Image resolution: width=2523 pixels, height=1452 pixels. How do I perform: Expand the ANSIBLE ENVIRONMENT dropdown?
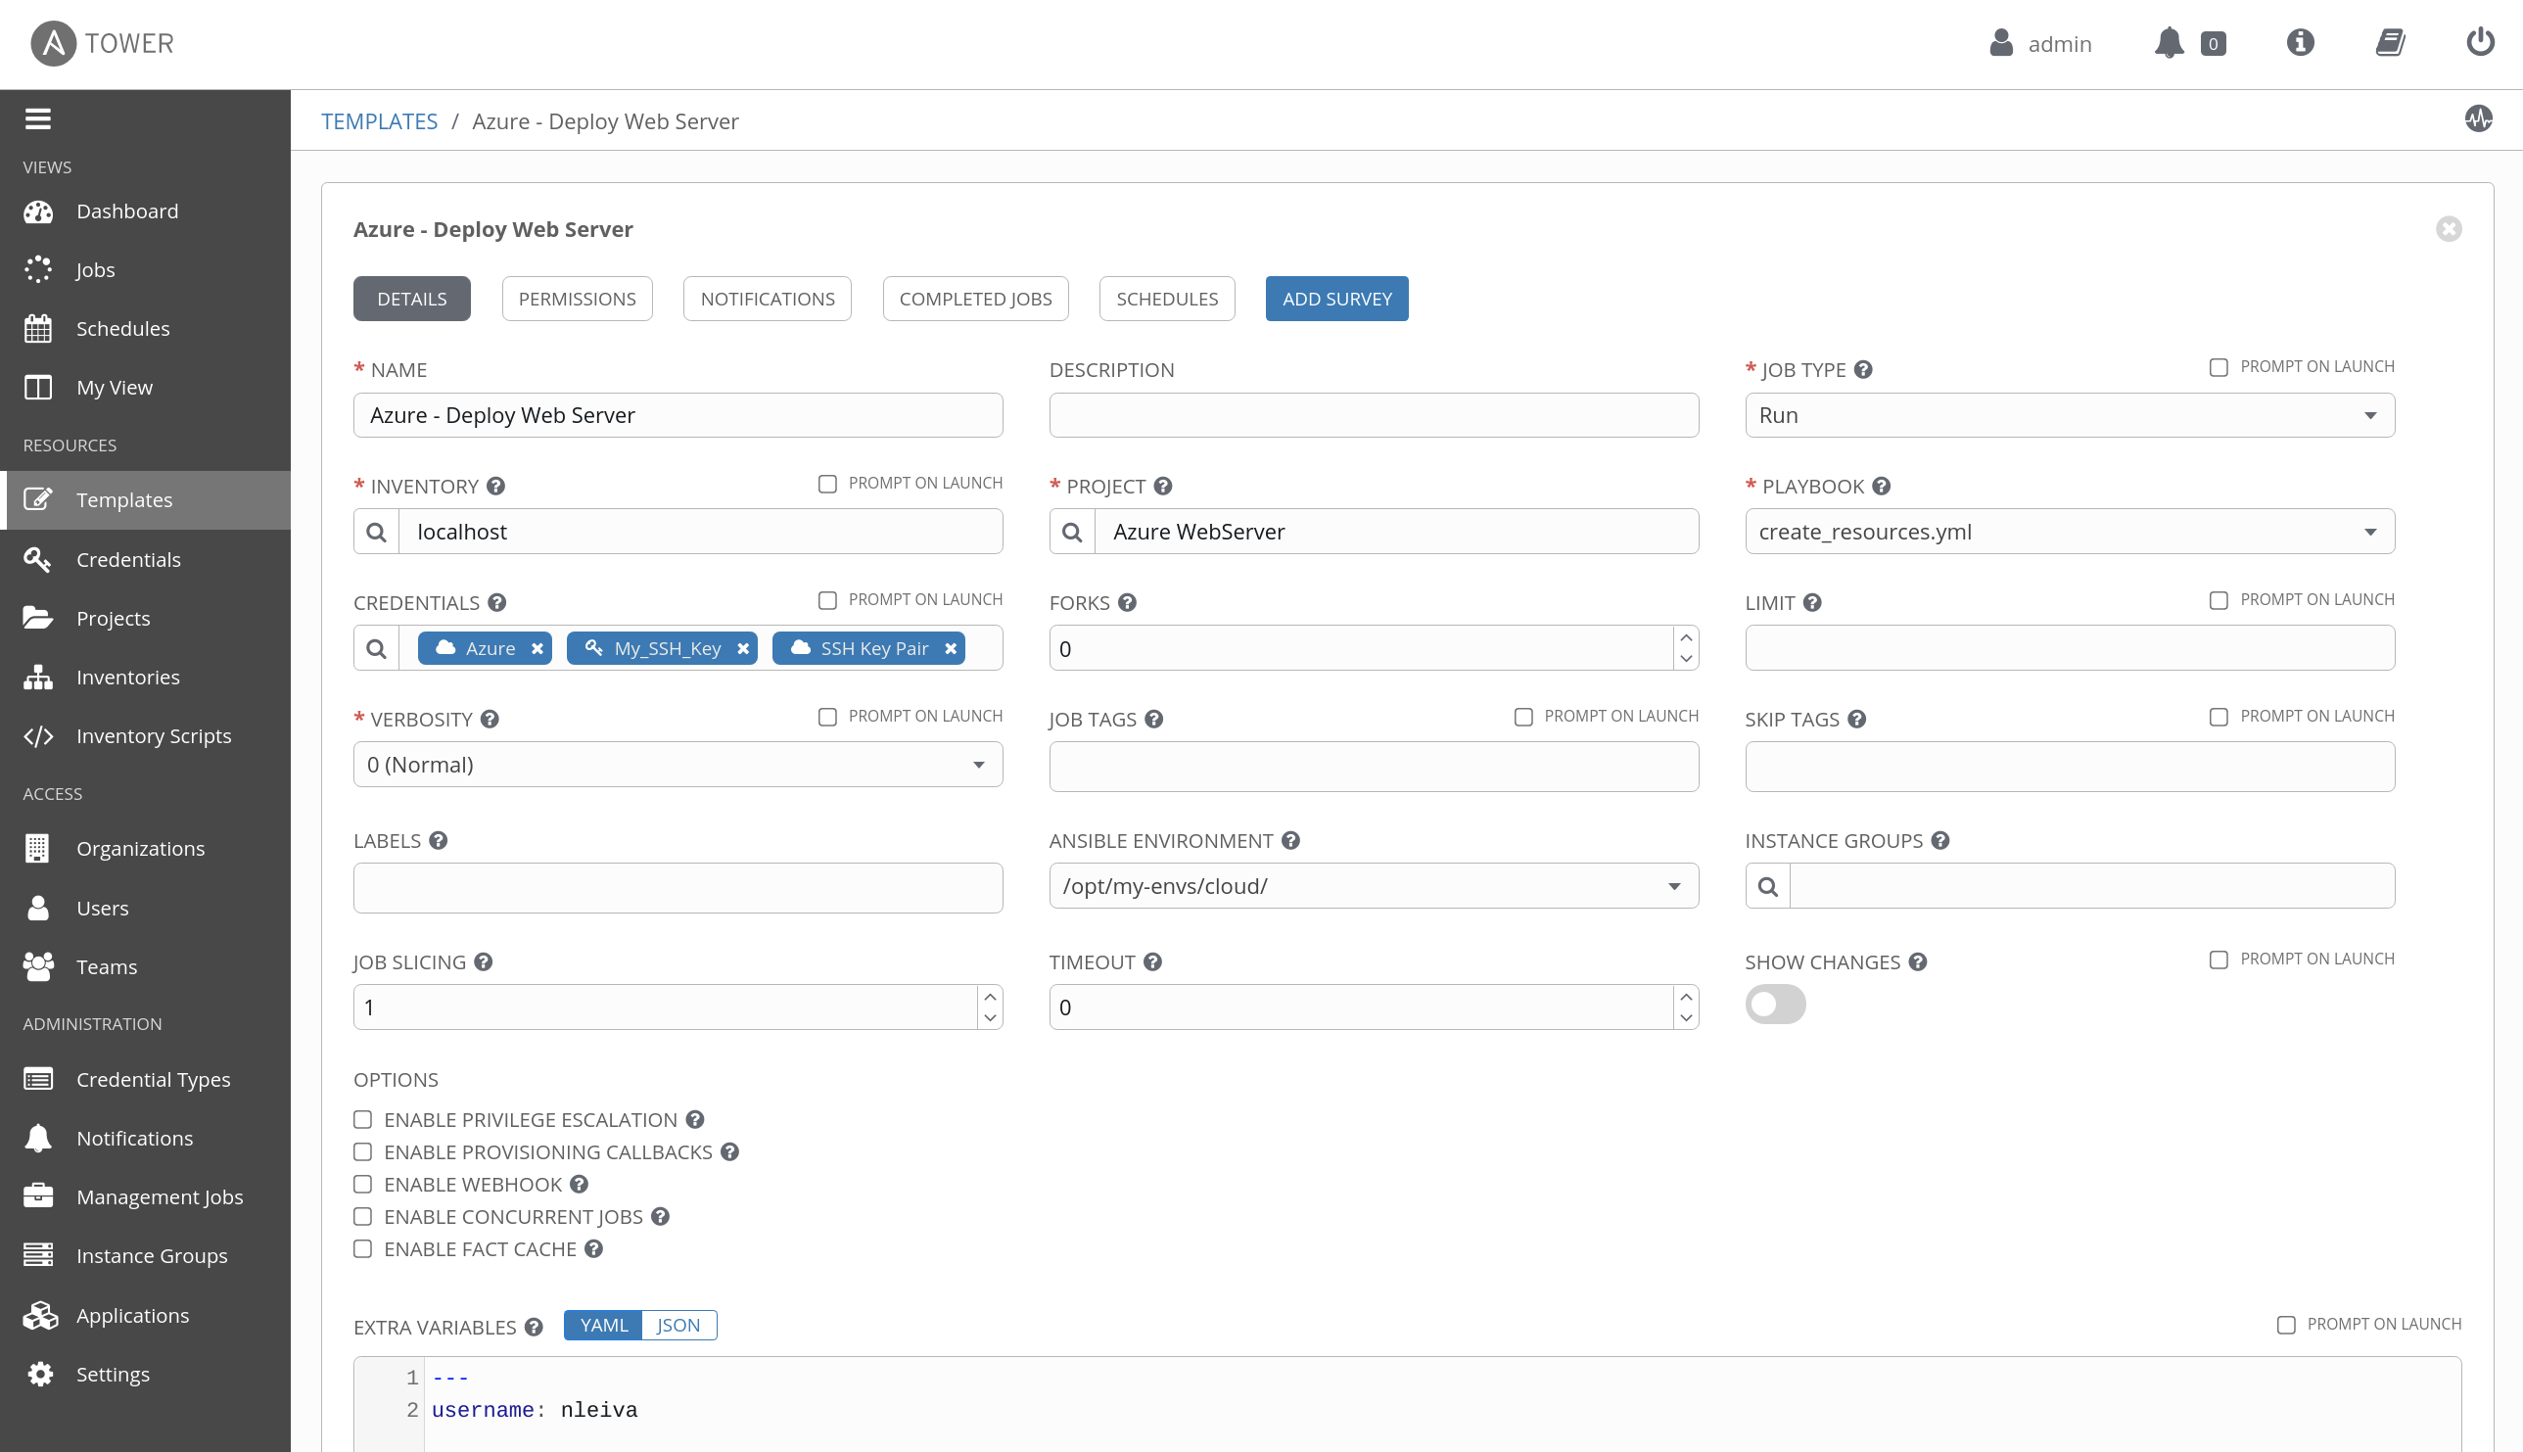tap(1670, 885)
